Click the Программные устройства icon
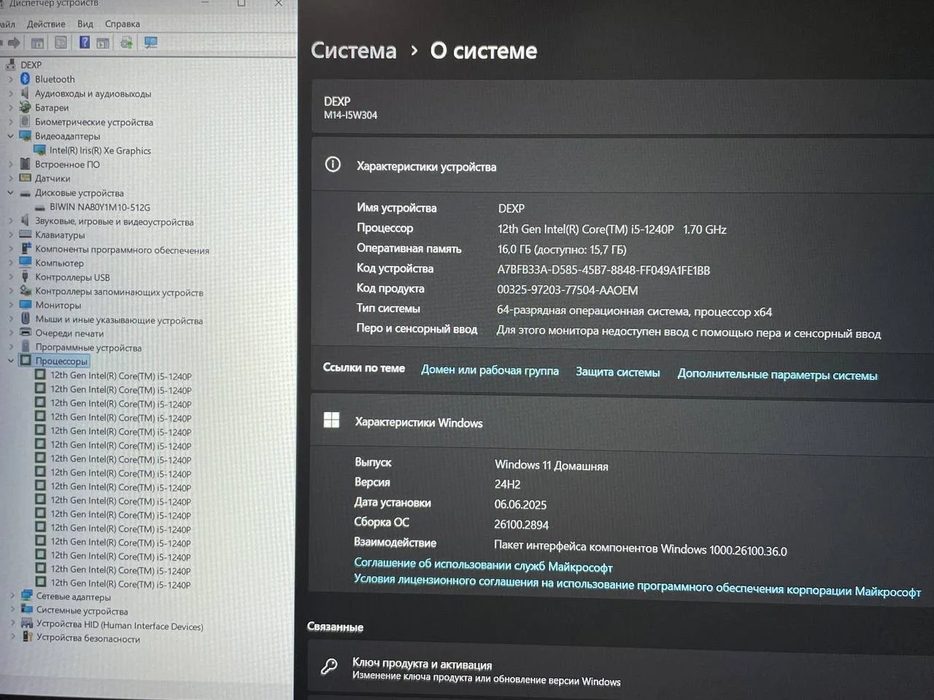934x700 pixels. pyautogui.click(x=26, y=347)
